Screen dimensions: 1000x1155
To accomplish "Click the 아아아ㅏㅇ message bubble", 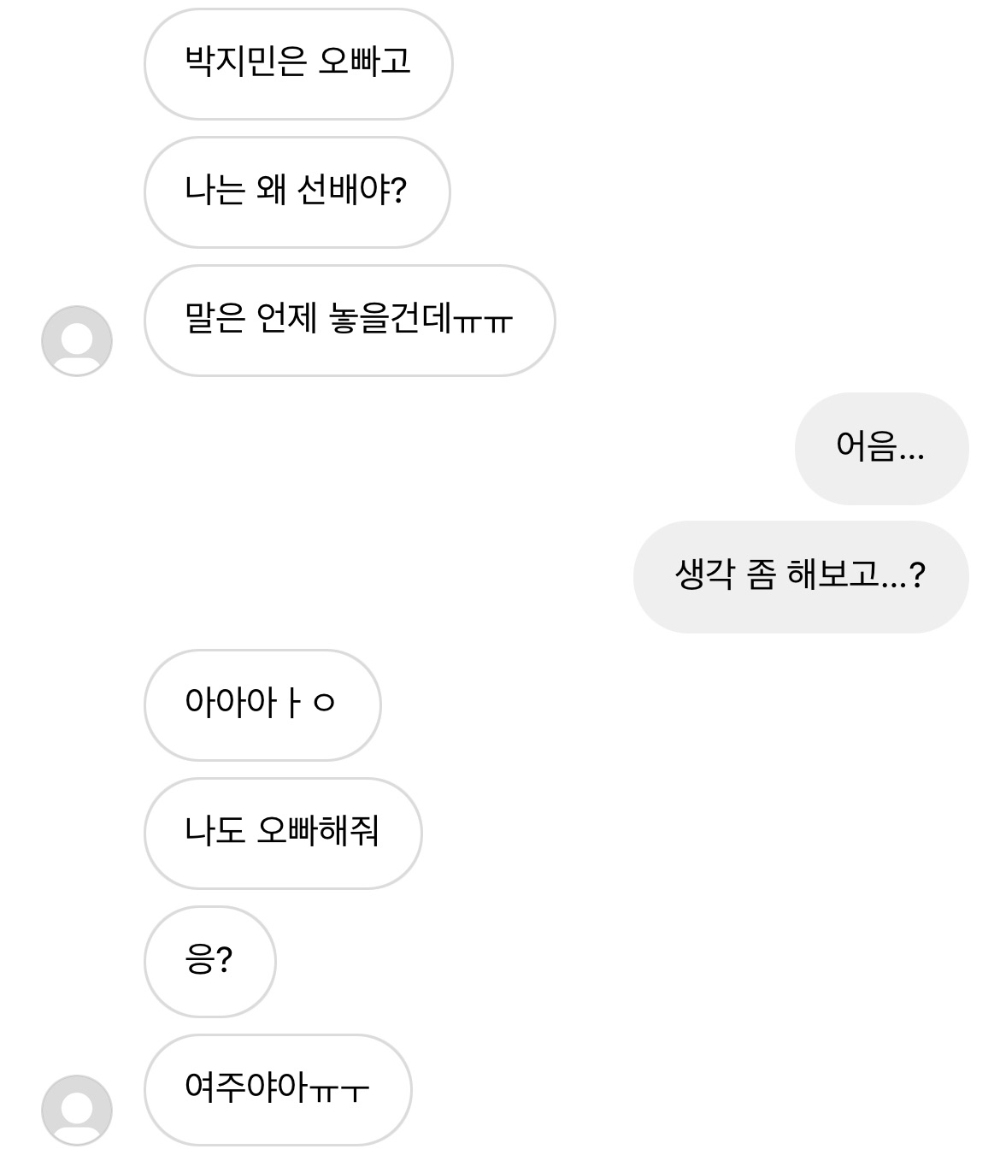I will click(x=262, y=704).
